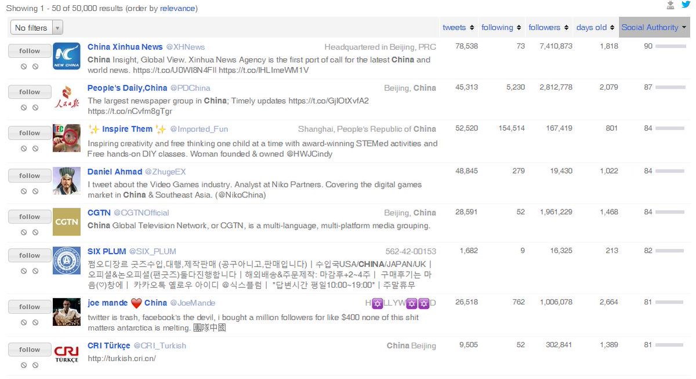This screenshot has height=379, width=696.
Task: Open joe mande's profile photo
Action: pyautogui.click(x=67, y=312)
